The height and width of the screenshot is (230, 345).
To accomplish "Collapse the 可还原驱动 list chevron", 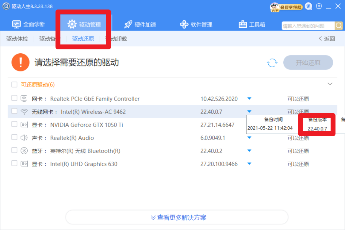I will point(330,84).
